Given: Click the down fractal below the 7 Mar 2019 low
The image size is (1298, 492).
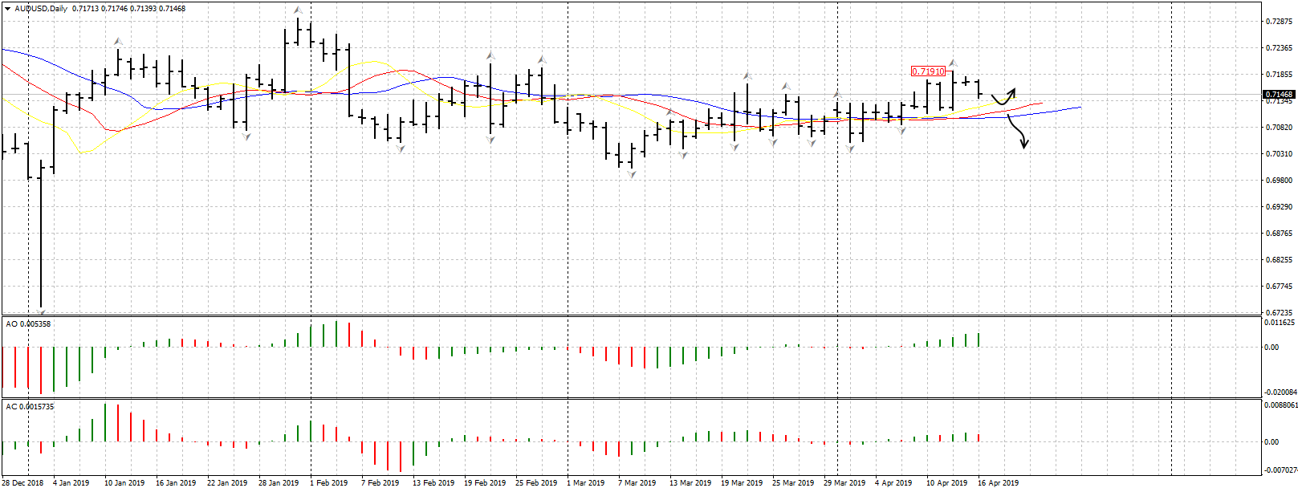Looking at the screenshot, I should tap(632, 174).
